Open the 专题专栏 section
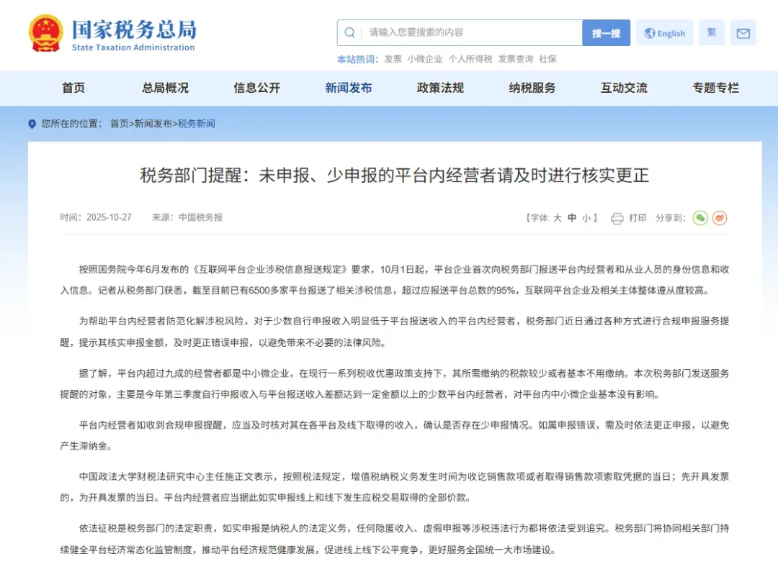This screenshot has height=577, width=778. point(715,88)
